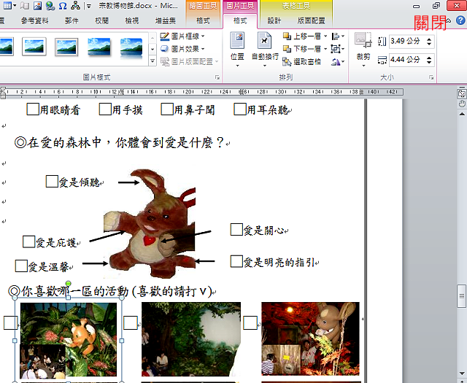Select the brown rabbit doll image
Viewport: 467px width, 383px height.
point(150,223)
